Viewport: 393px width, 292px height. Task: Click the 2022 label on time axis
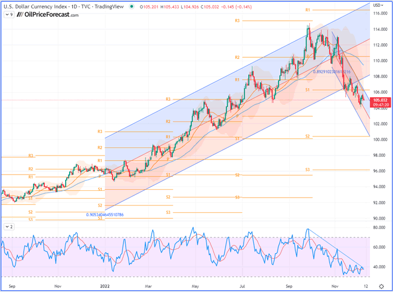coord(104,286)
